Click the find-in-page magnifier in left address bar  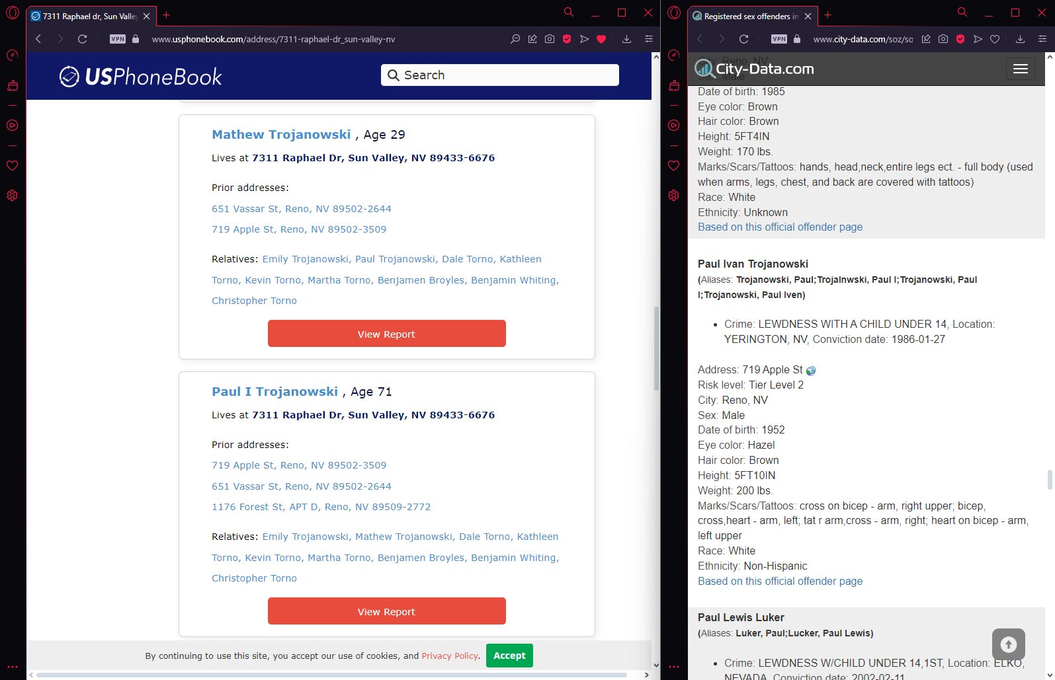click(x=515, y=39)
